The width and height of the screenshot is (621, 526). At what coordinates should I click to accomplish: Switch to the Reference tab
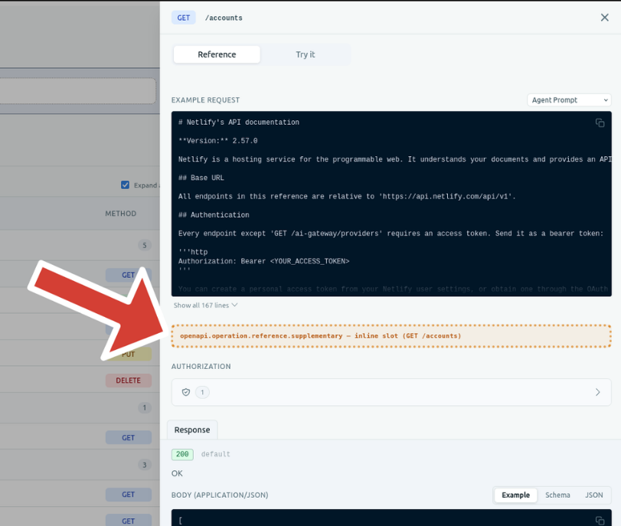point(217,54)
